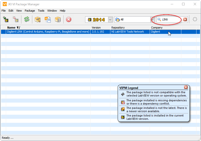The image size is (201, 141).
Task: Click the Install Package toolbar icon
Action: point(6,19)
